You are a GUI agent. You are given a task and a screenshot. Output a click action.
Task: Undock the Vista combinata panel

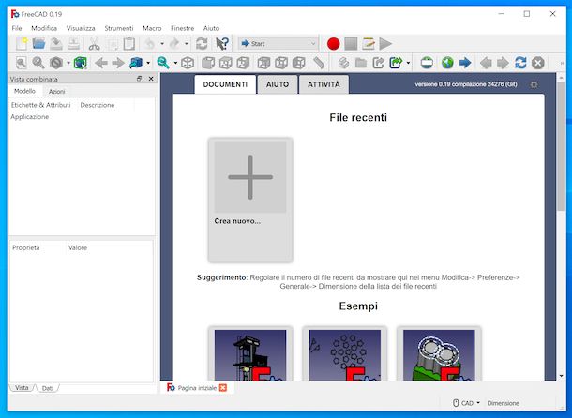139,79
